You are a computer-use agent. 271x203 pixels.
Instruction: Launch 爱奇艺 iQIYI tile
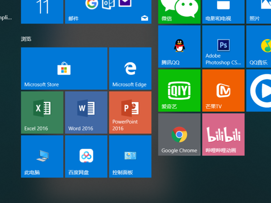[179, 91]
